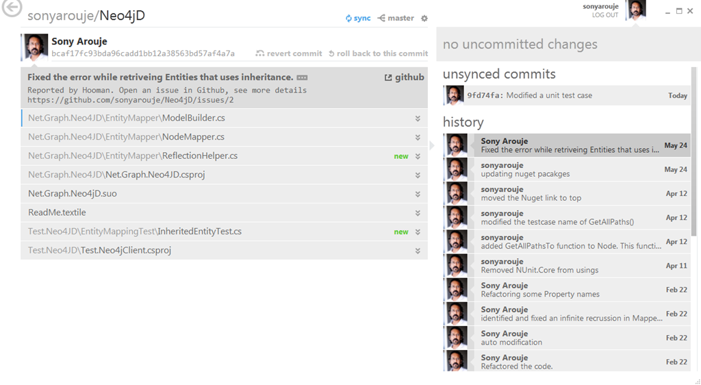This screenshot has height=385, width=701.
Task: Click the history list scrollbar
Action: tap(693, 151)
